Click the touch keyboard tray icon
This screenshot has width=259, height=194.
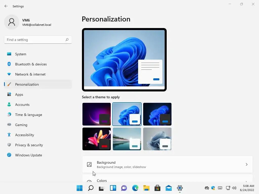pyautogui.click(x=220, y=188)
